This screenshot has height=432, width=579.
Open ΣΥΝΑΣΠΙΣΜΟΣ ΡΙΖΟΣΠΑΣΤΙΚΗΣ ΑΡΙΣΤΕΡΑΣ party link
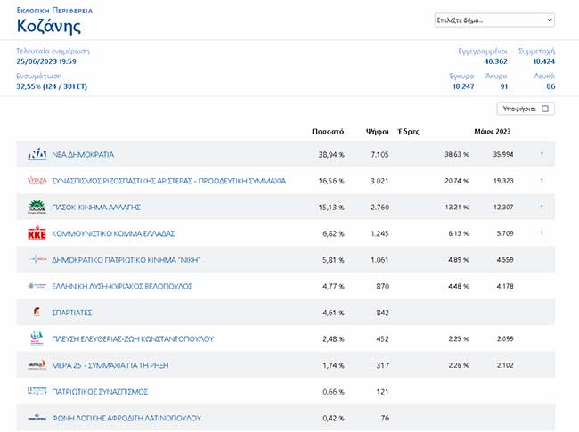(x=168, y=181)
